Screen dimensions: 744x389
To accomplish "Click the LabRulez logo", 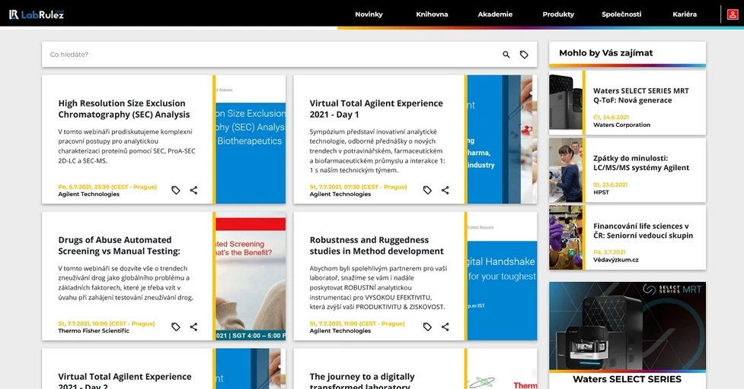I will [36, 14].
